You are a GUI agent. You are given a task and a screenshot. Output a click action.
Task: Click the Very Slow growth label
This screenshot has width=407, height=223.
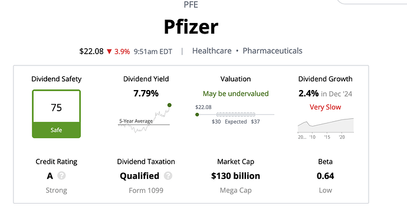[x=325, y=107]
